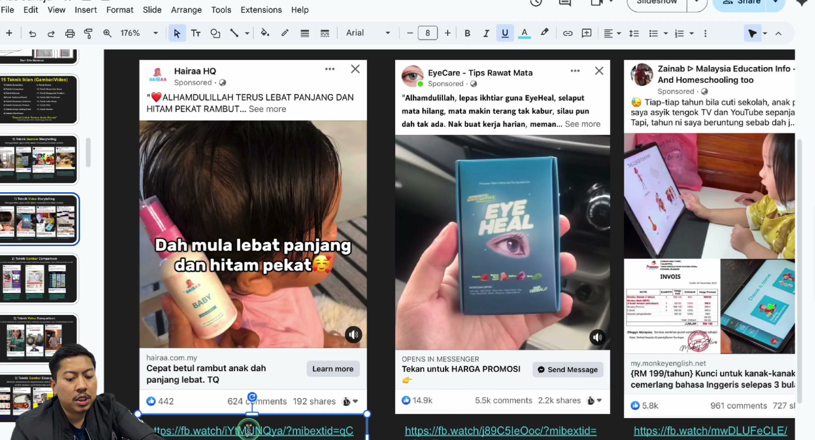
Task: Open the Edit menu
Action: [31, 10]
